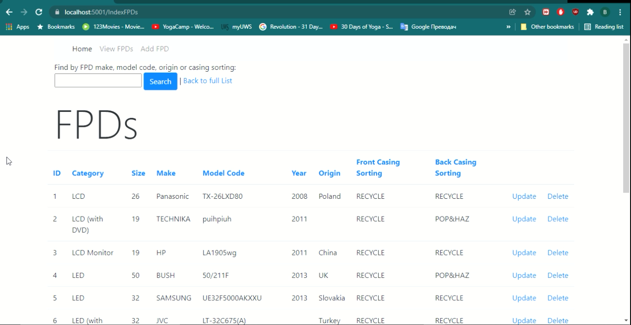Screen dimensions: 631x325
Task: Click the share page icon in address bar
Action: 512,12
